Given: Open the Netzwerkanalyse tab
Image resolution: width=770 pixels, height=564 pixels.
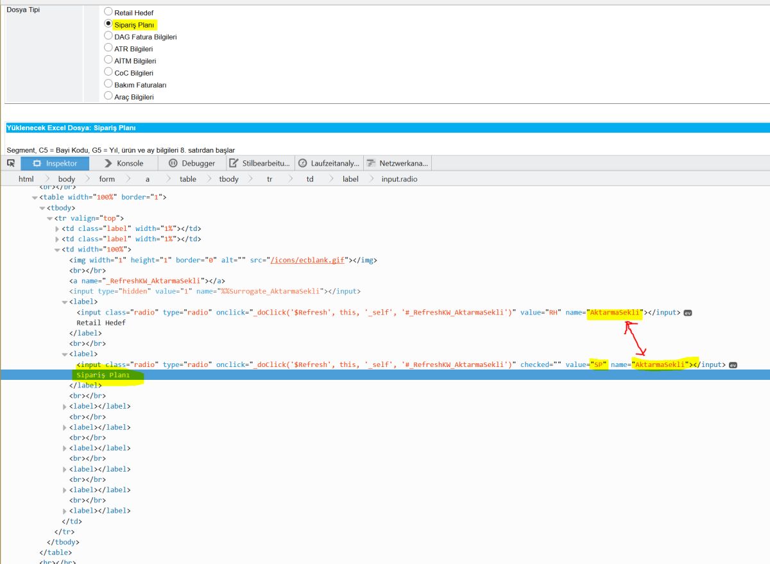Looking at the screenshot, I should coord(397,163).
